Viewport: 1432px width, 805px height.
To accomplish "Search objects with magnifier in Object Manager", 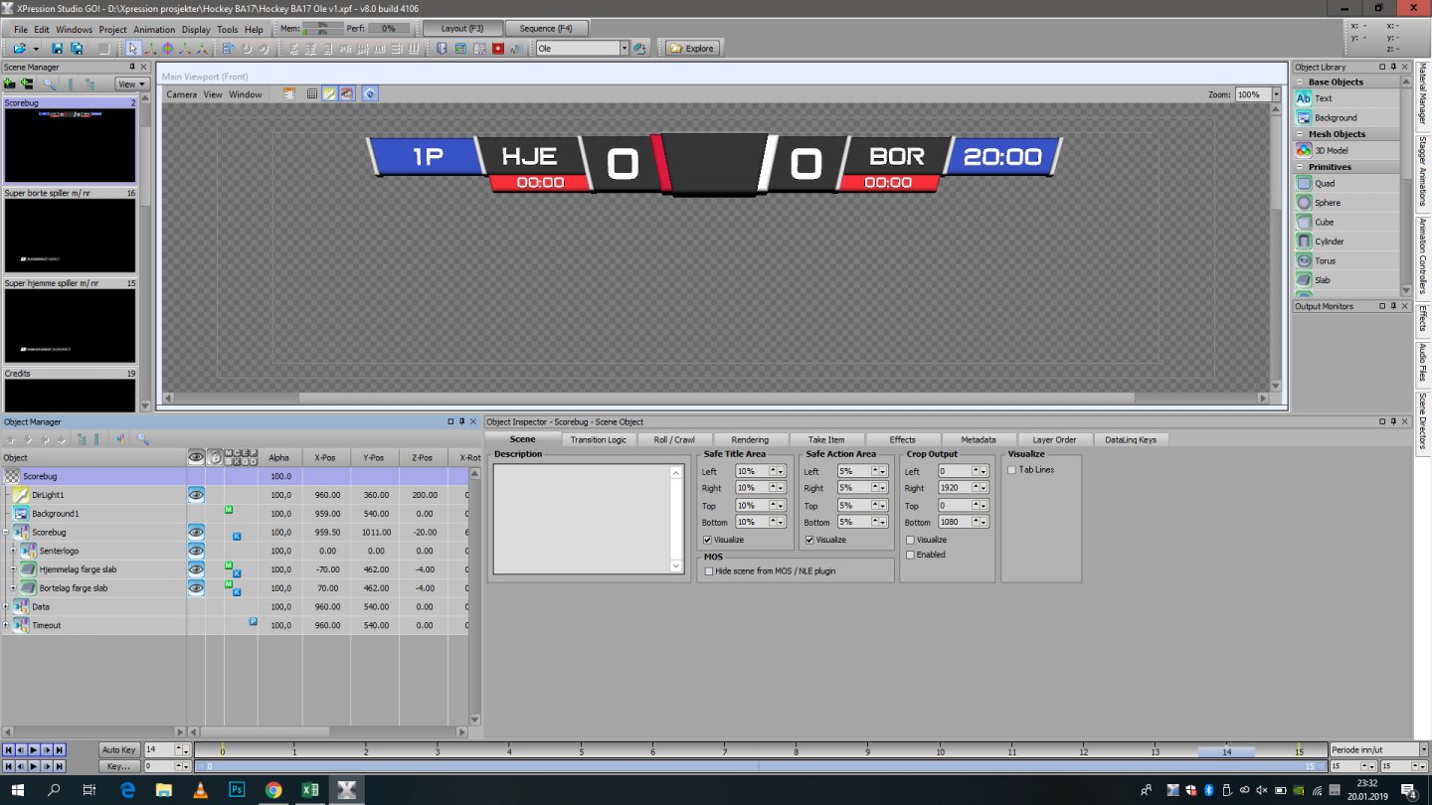I will point(143,438).
